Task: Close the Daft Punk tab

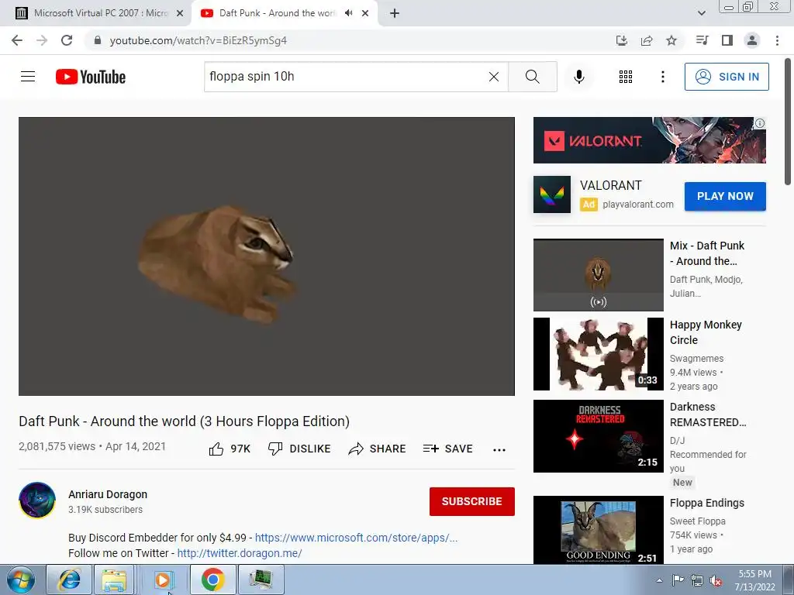Action: point(365,13)
